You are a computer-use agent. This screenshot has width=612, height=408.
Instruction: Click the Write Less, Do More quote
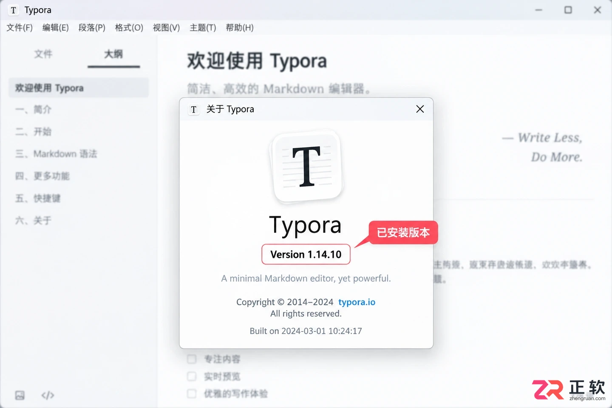543,147
